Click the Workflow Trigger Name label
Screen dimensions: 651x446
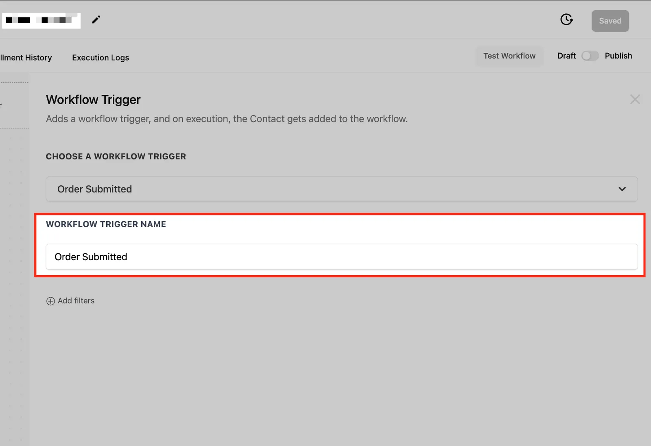[x=106, y=224]
